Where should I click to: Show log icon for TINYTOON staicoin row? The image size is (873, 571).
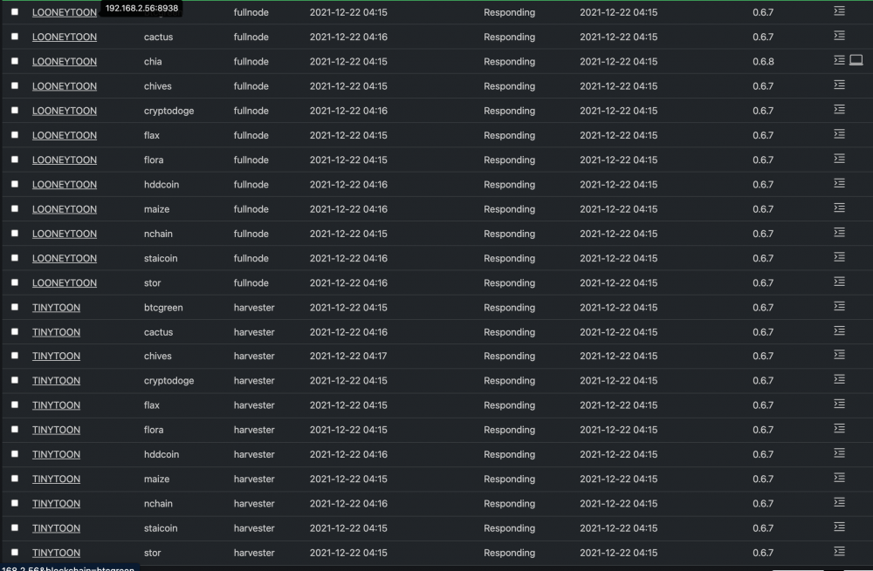(x=839, y=527)
